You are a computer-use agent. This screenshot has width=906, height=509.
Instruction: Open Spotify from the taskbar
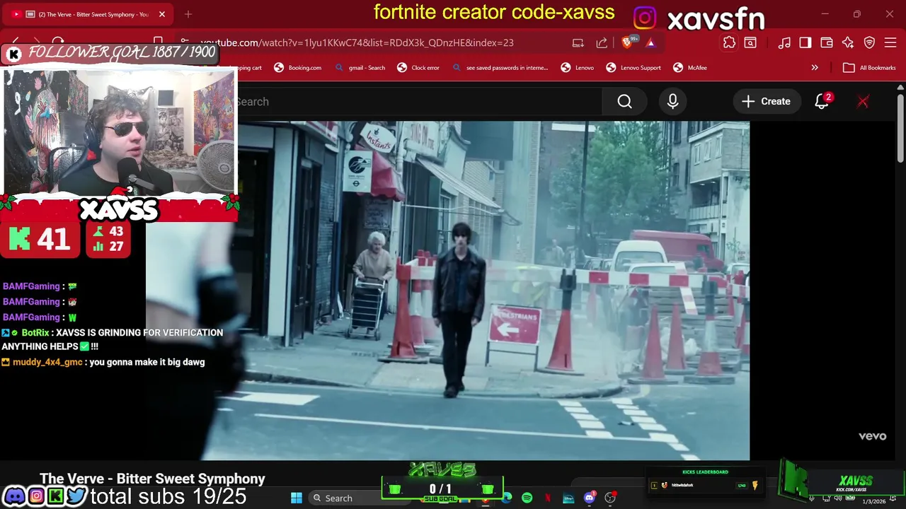(527, 498)
